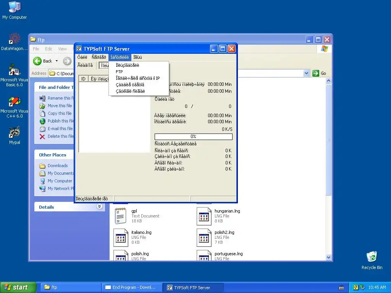This screenshot has width=391, height=293.
Task: Click the taskbar clock showing 10:45 AM
Action: 377,288
